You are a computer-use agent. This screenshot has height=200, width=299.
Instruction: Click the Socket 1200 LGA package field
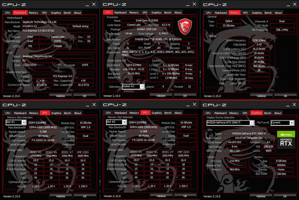point(147,29)
